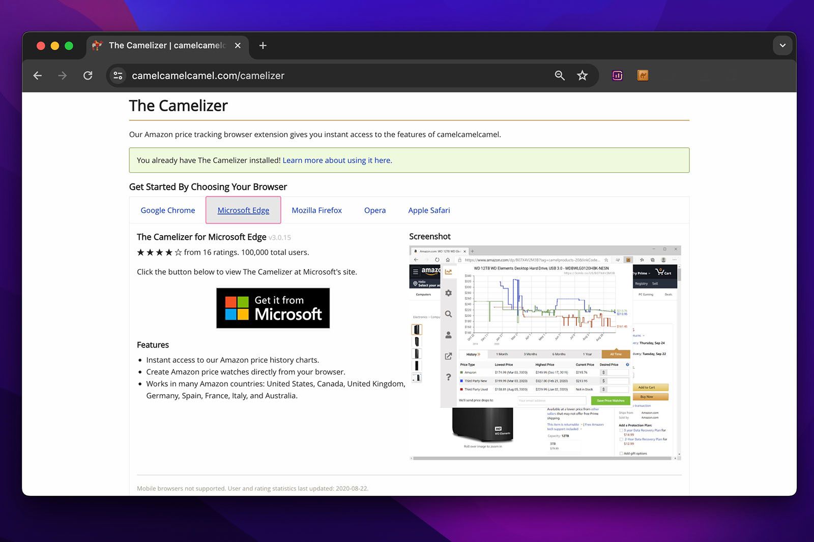Reload the camelcamelcamel page
The height and width of the screenshot is (542, 814).
pos(88,76)
